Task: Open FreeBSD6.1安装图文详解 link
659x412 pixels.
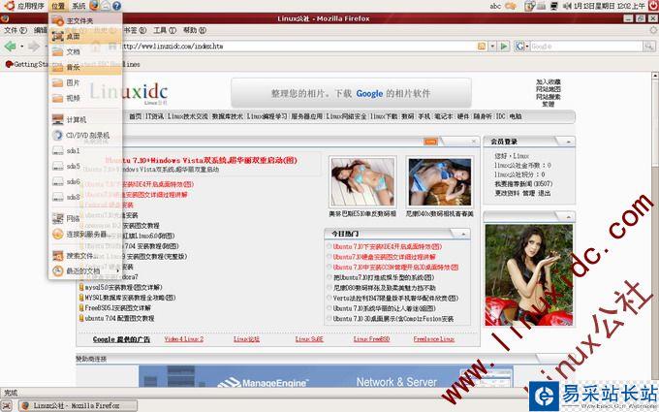Action: pyautogui.click(x=117, y=307)
